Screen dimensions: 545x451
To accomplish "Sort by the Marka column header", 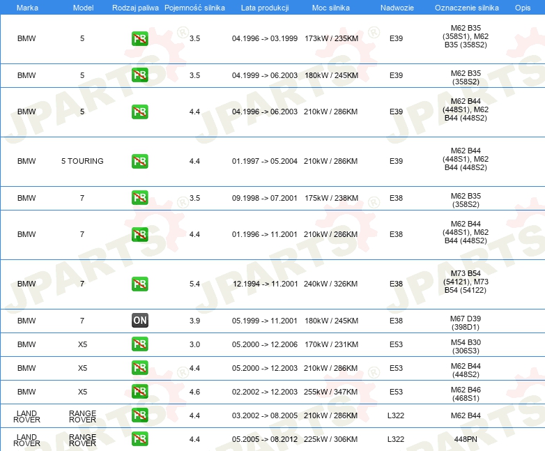I will [26, 7].
